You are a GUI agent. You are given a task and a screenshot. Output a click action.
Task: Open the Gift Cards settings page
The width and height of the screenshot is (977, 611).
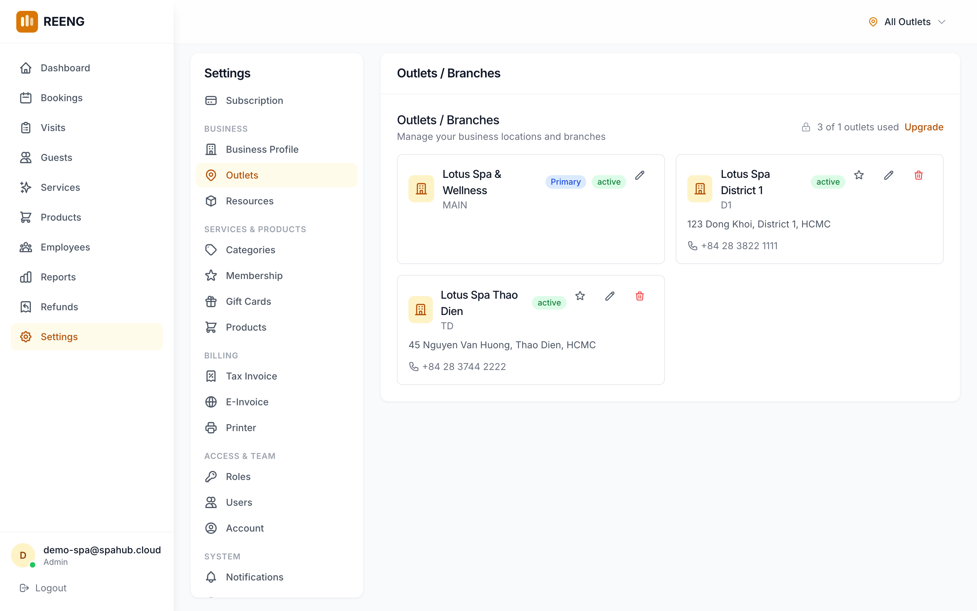248,301
